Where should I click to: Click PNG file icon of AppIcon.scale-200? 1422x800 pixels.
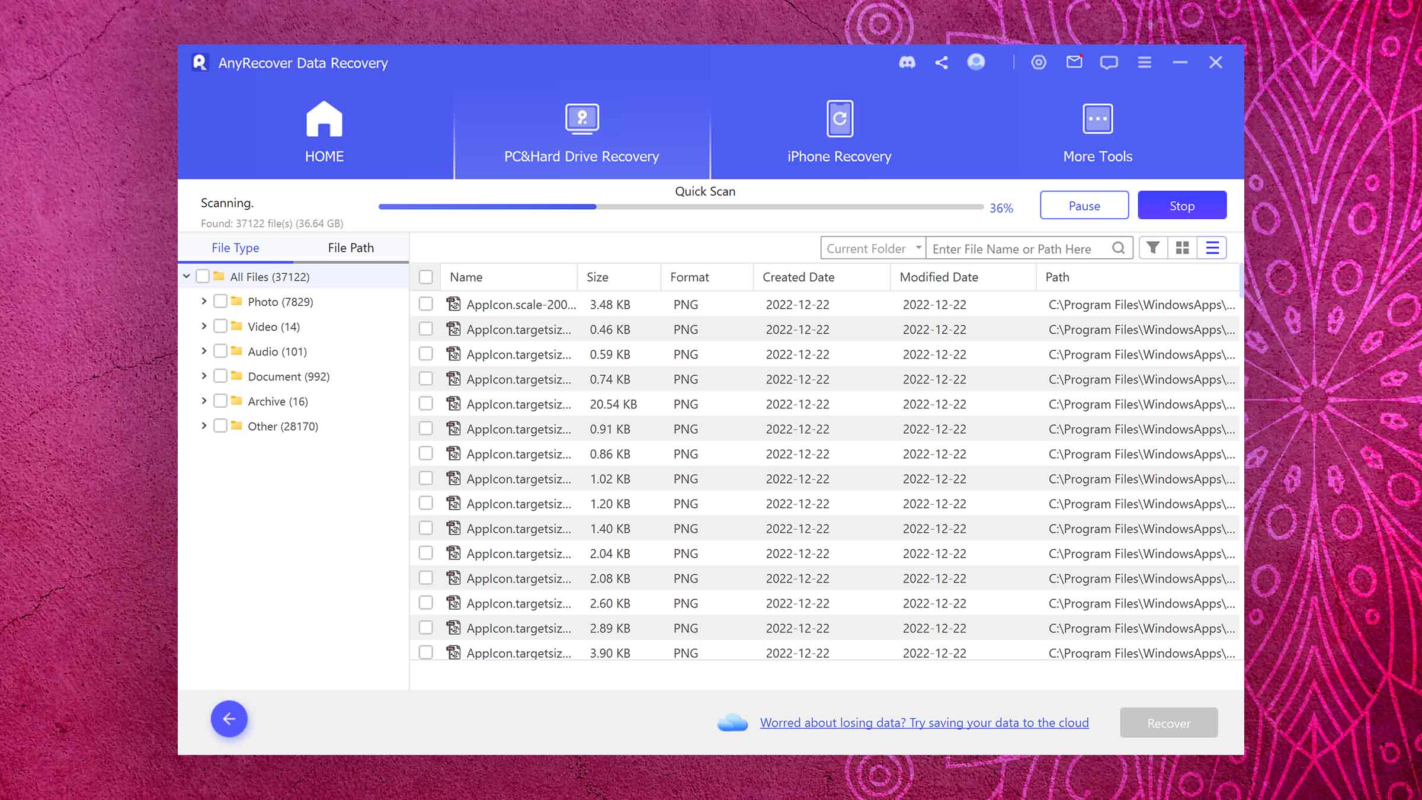(453, 304)
